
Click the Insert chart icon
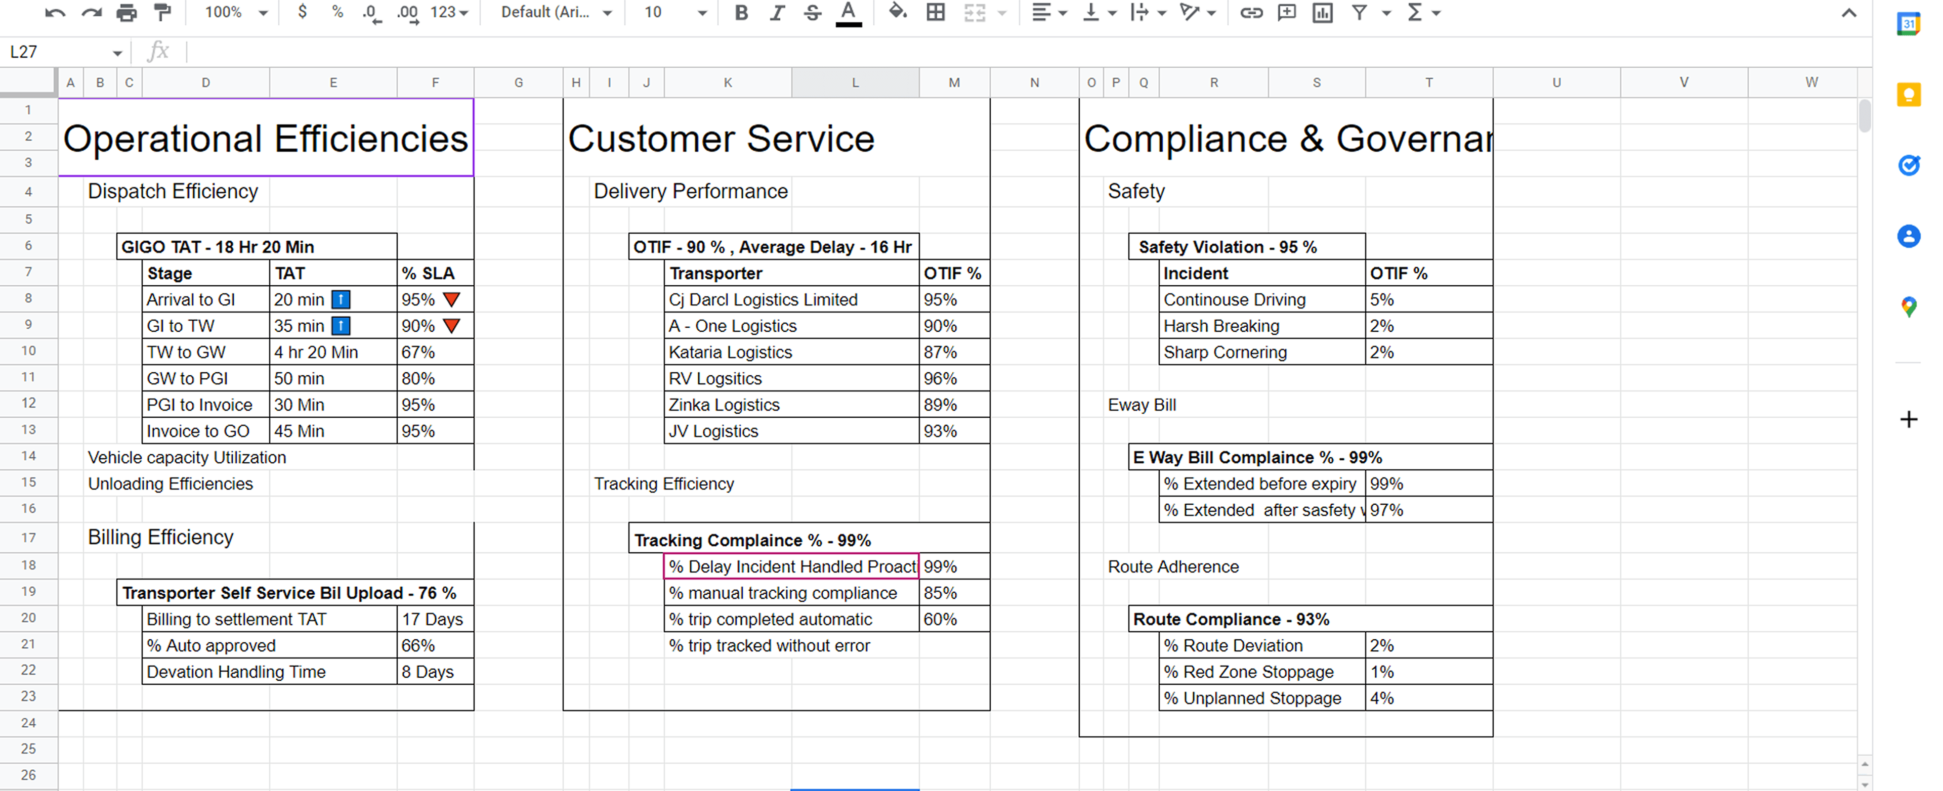(1322, 12)
